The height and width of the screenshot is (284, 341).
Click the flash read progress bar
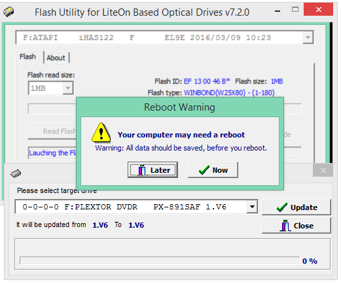[52, 109]
